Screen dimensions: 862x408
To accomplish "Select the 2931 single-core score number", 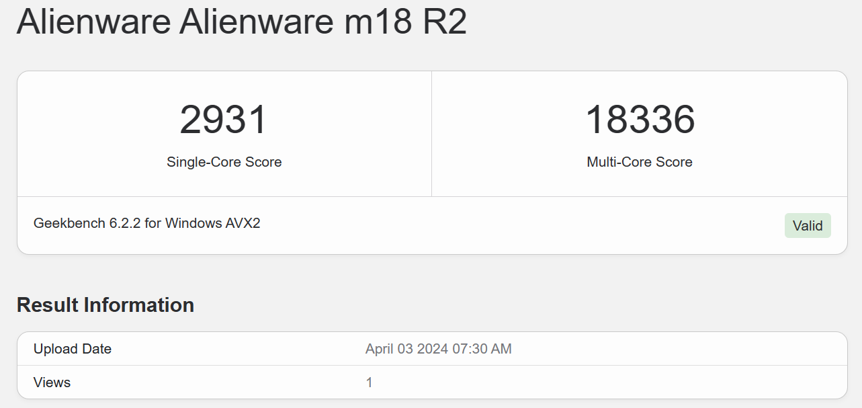I will click(224, 120).
